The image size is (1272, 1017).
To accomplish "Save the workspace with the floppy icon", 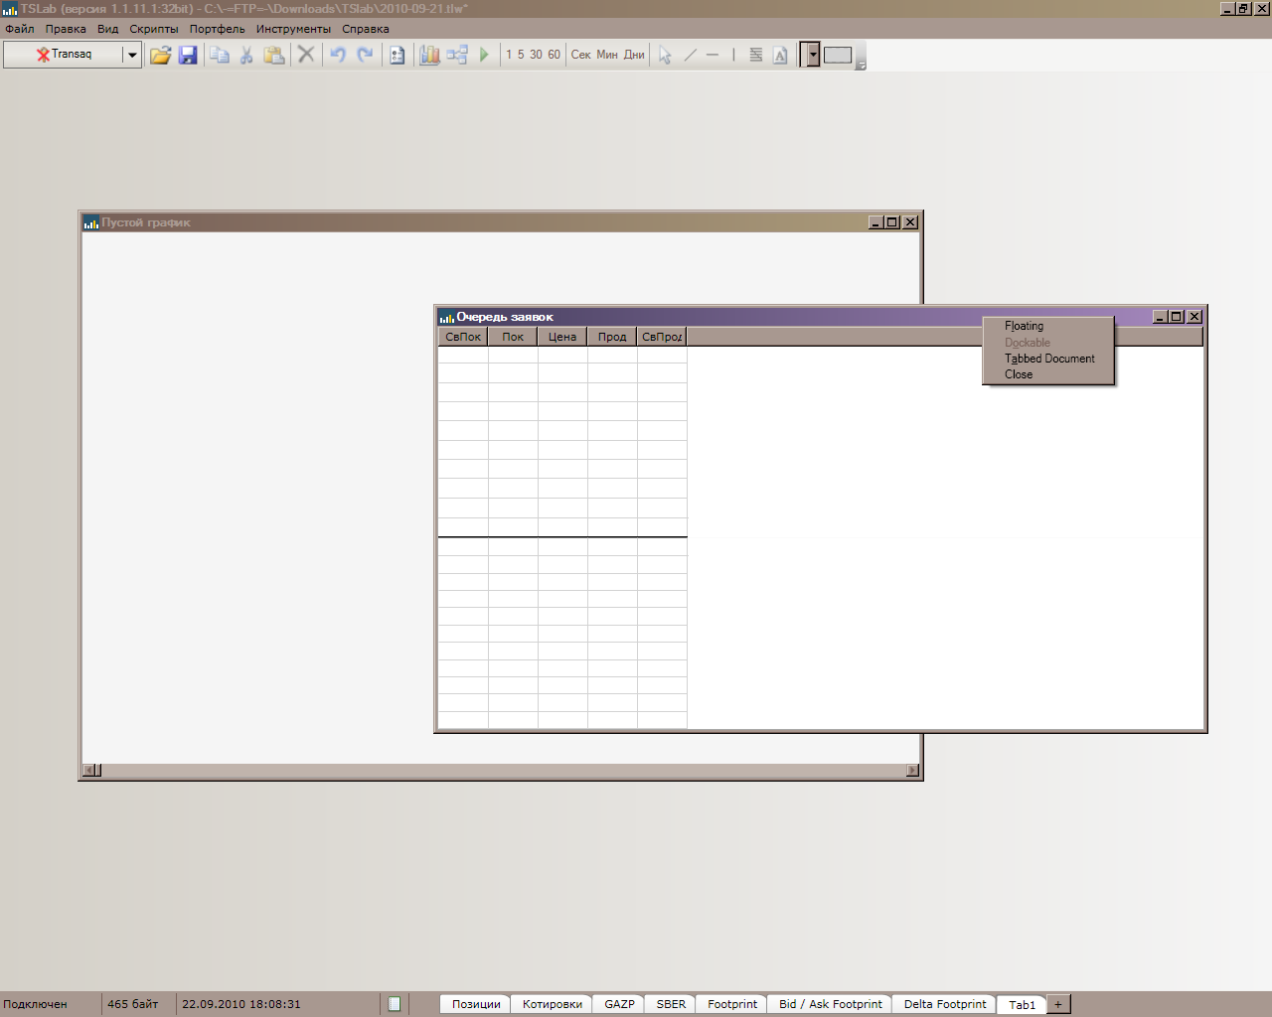I will (x=188, y=55).
